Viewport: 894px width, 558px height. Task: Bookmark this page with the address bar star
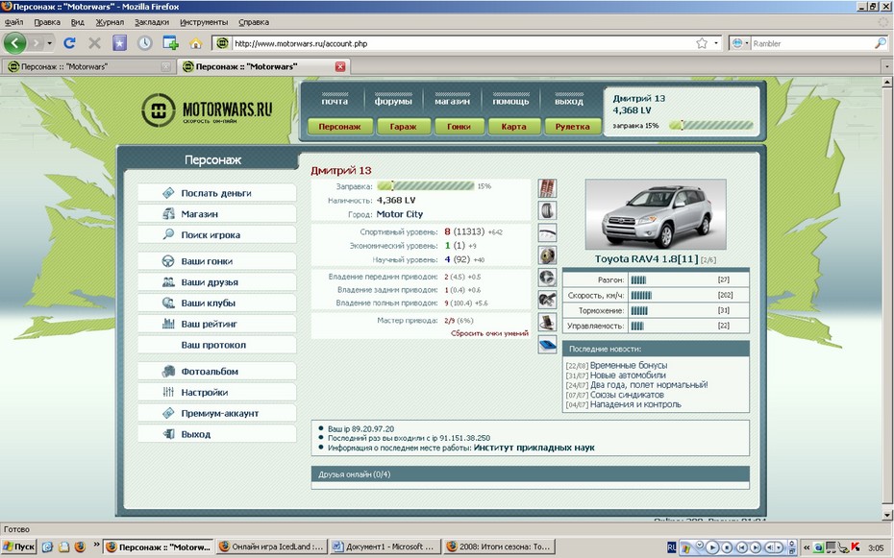pos(702,43)
